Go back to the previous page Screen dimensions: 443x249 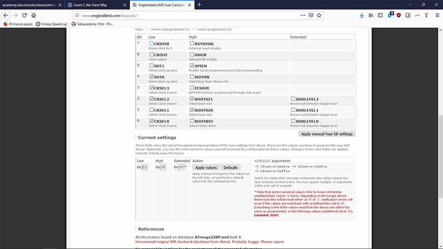(x=6, y=15)
